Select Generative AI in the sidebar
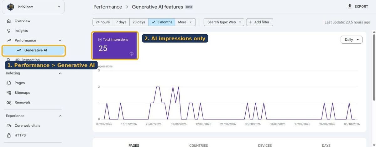376x147 pixels. 34,50
